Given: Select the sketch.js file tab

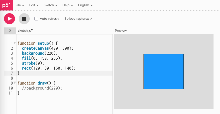Looking at the screenshot, I should (24, 30).
